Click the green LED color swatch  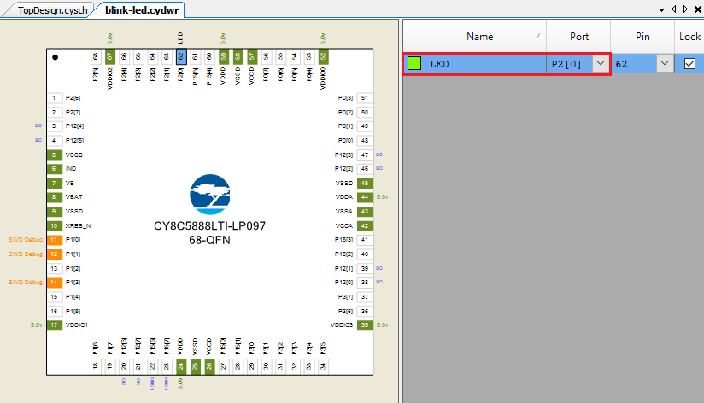(x=414, y=64)
